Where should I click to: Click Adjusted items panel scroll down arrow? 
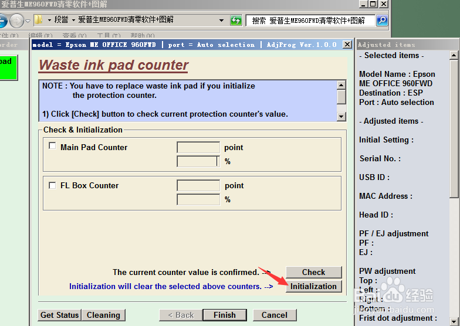tap(454, 321)
